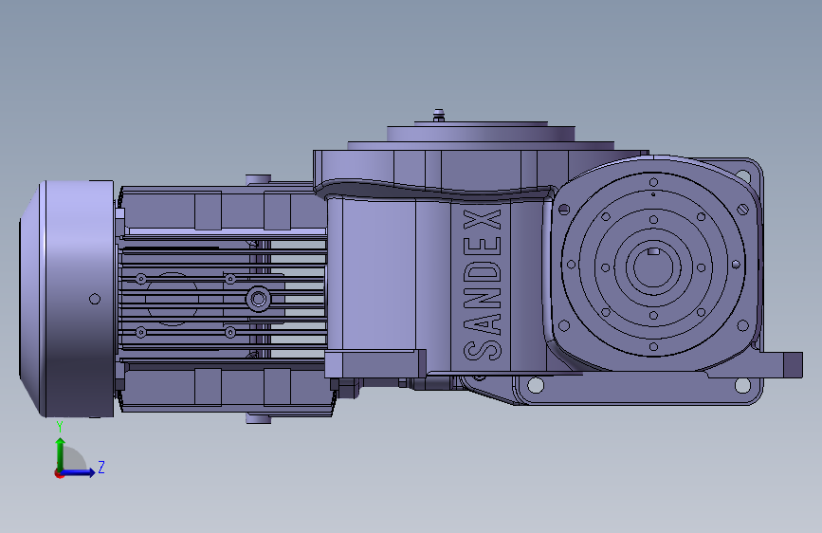This screenshot has height=533, width=822.
Task: Click the green Y axis arrow of the triad
Action: coord(60,454)
